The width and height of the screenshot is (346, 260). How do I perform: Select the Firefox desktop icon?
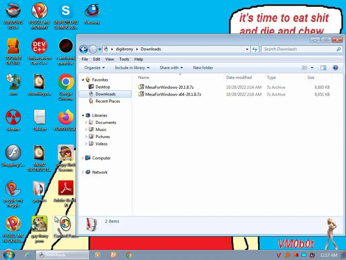click(66, 120)
